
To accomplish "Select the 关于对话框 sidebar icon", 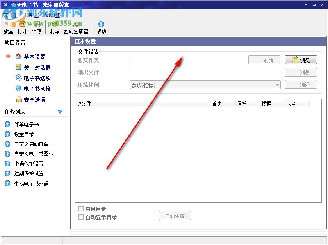I will [18, 67].
